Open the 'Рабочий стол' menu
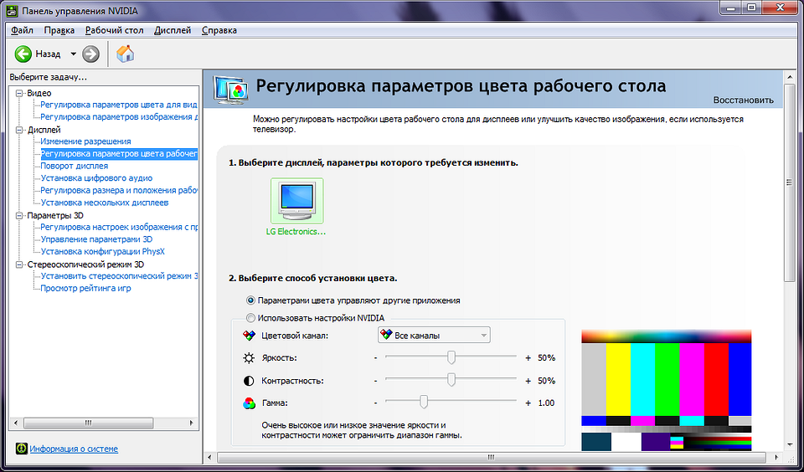Image resolution: width=804 pixels, height=472 pixels. pyautogui.click(x=115, y=30)
